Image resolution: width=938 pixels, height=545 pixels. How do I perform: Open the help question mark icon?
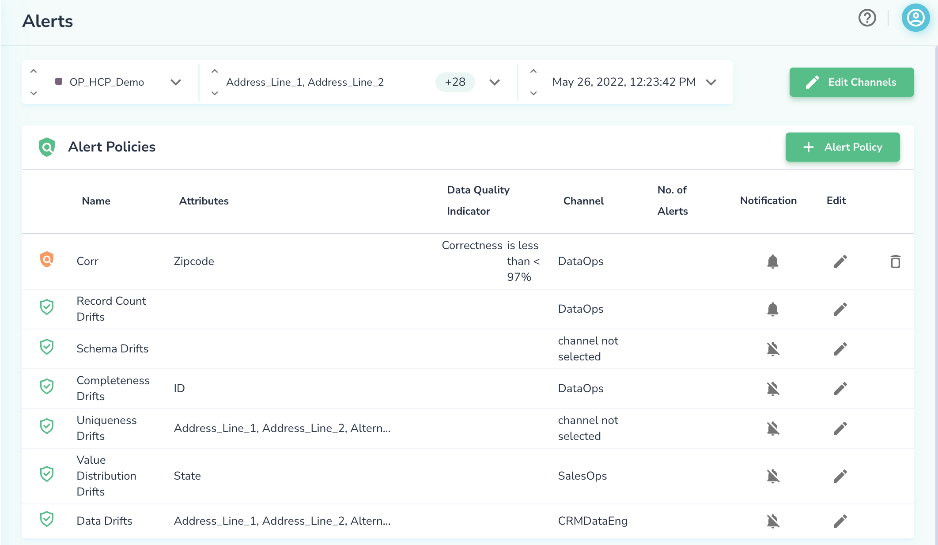coord(867,18)
